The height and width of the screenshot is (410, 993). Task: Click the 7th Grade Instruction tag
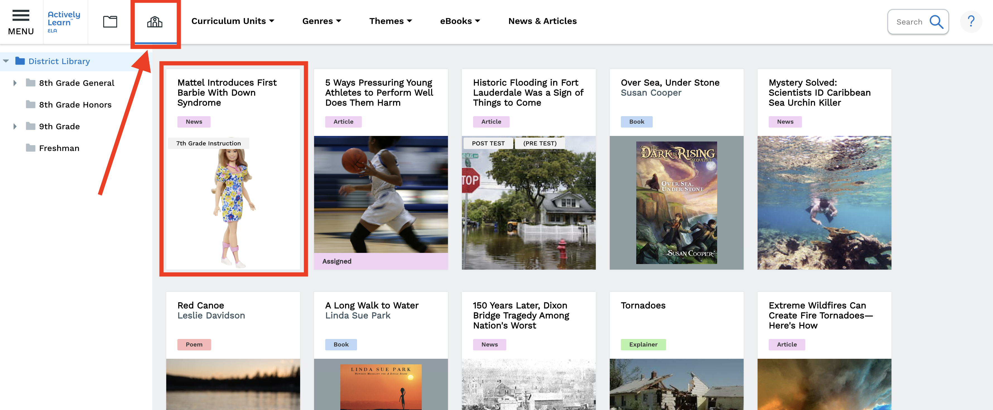tap(209, 143)
